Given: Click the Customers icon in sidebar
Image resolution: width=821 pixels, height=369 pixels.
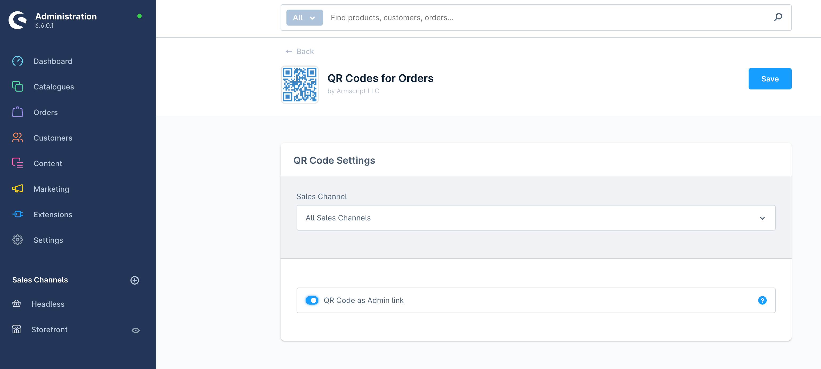Looking at the screenshot, I should [17, 138].
